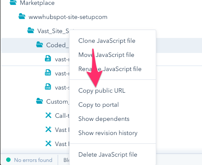Choose Show dependents

pyautogui.click(x=104, y=119)
